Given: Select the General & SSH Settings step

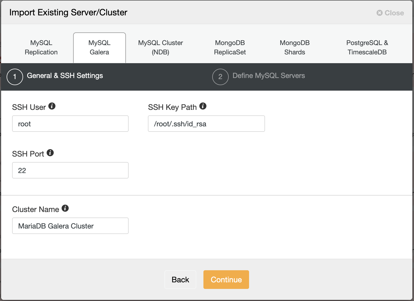Looking at the screenshot, I should click(65, 76).
